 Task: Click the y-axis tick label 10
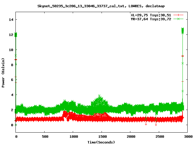coord(11,50)
